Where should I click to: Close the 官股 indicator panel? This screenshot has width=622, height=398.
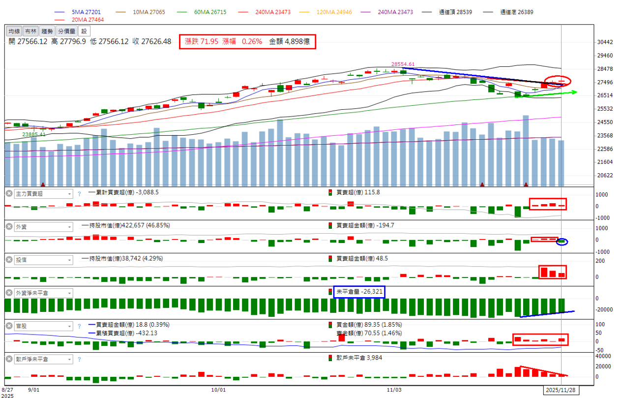click(x=9, y=326)
